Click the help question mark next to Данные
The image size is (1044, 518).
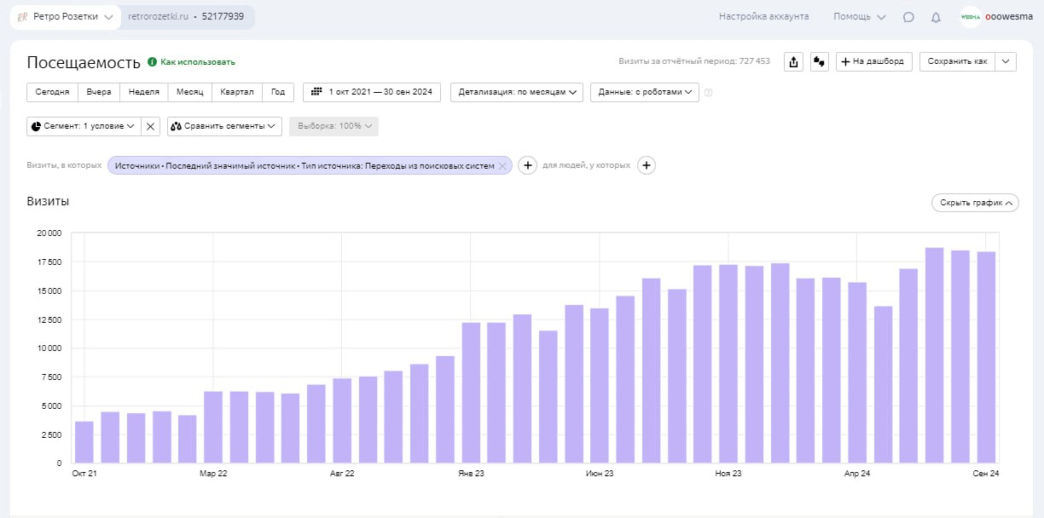(x=708, y=93)
